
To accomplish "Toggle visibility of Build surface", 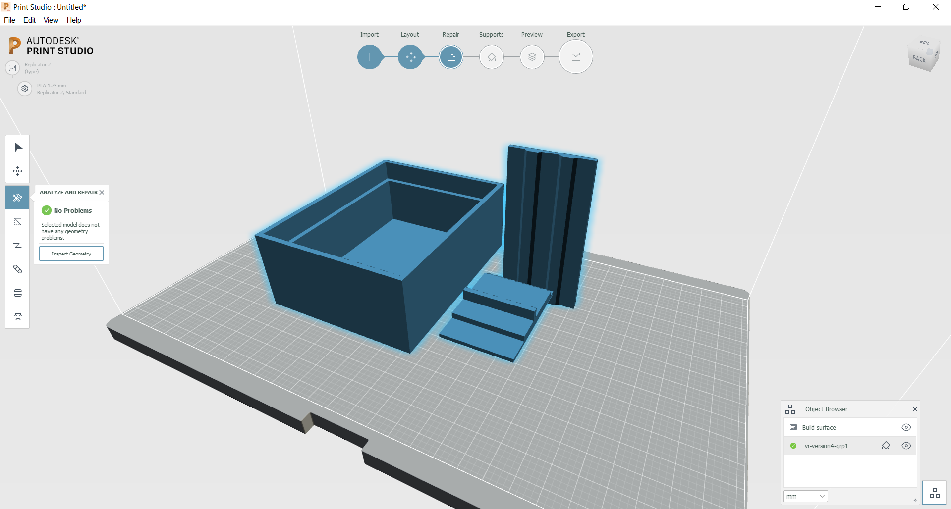I will click(x=906, y=427).
